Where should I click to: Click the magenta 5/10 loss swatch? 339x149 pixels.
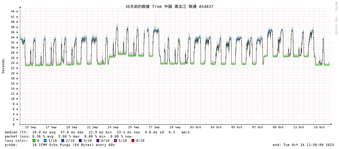pos(116,141)
